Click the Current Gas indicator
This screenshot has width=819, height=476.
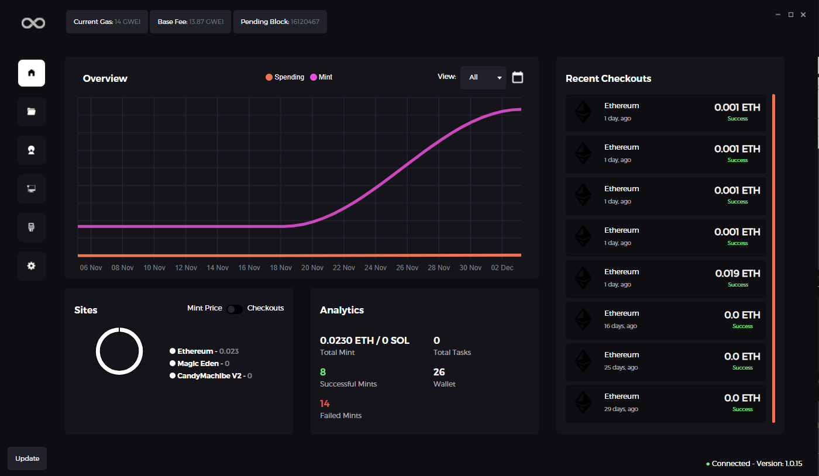tap(107, 22)
